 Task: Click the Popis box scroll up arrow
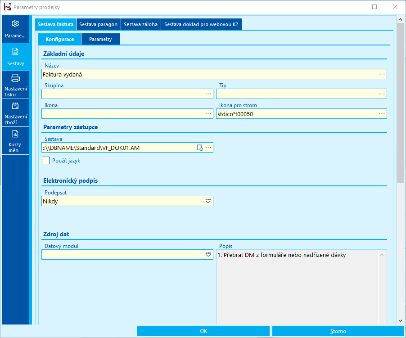[x=382, y=255]
